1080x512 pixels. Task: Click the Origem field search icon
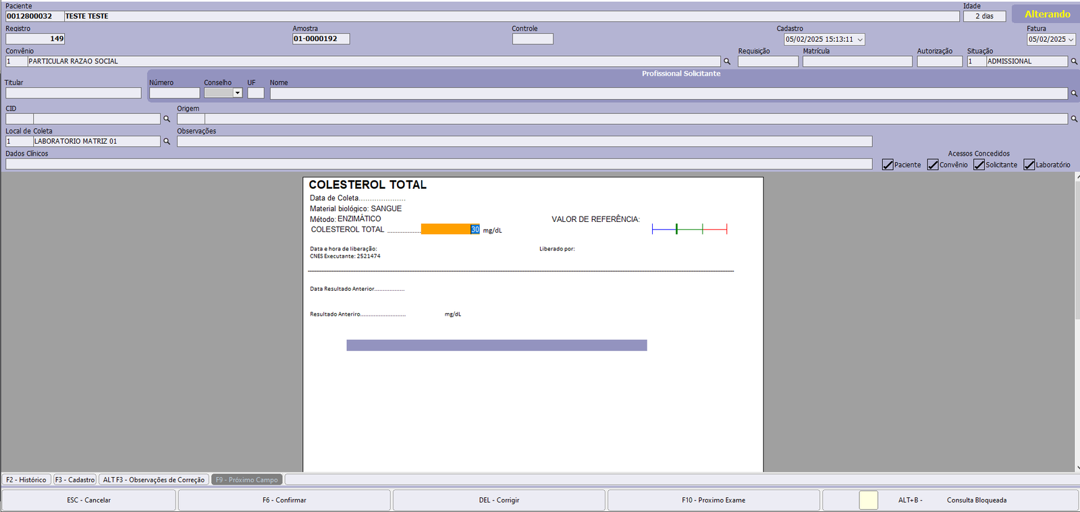pyautogui.click(x=1074, y=119)
